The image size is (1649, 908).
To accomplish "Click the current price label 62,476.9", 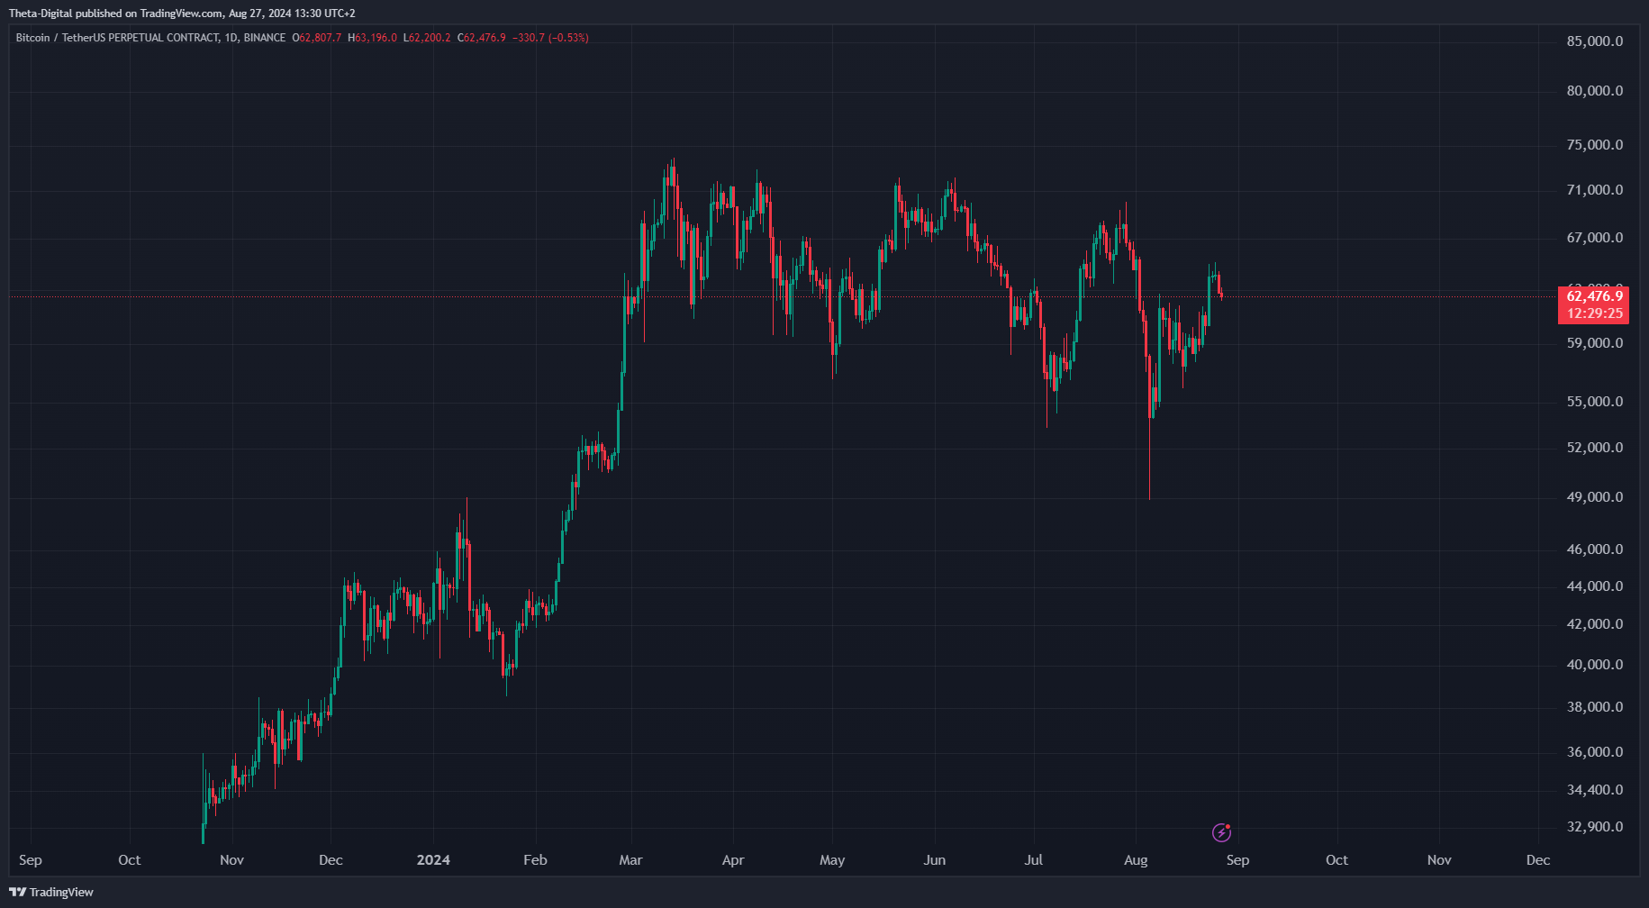I will pos(1594,296).
